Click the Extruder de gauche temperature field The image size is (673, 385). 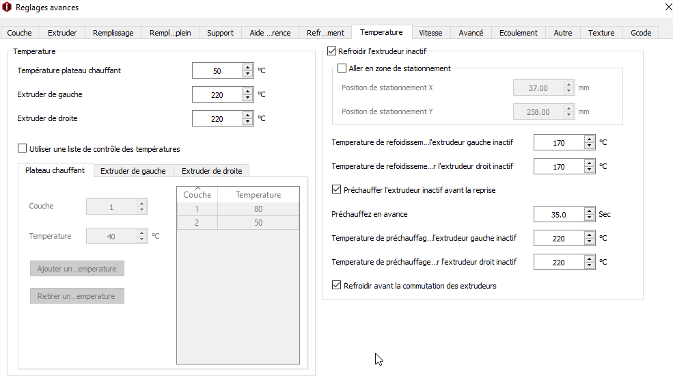point(217,94)
